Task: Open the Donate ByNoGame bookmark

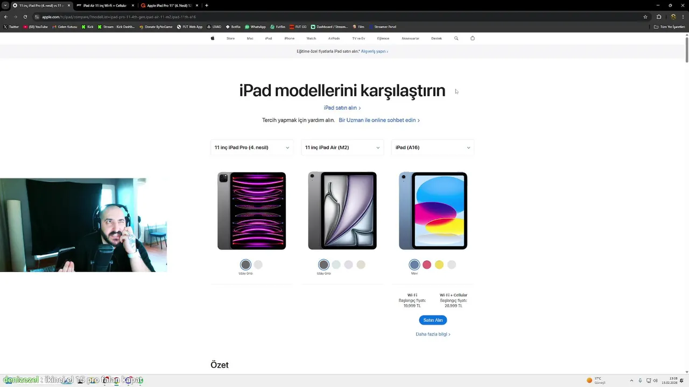Action: (156, 26)
